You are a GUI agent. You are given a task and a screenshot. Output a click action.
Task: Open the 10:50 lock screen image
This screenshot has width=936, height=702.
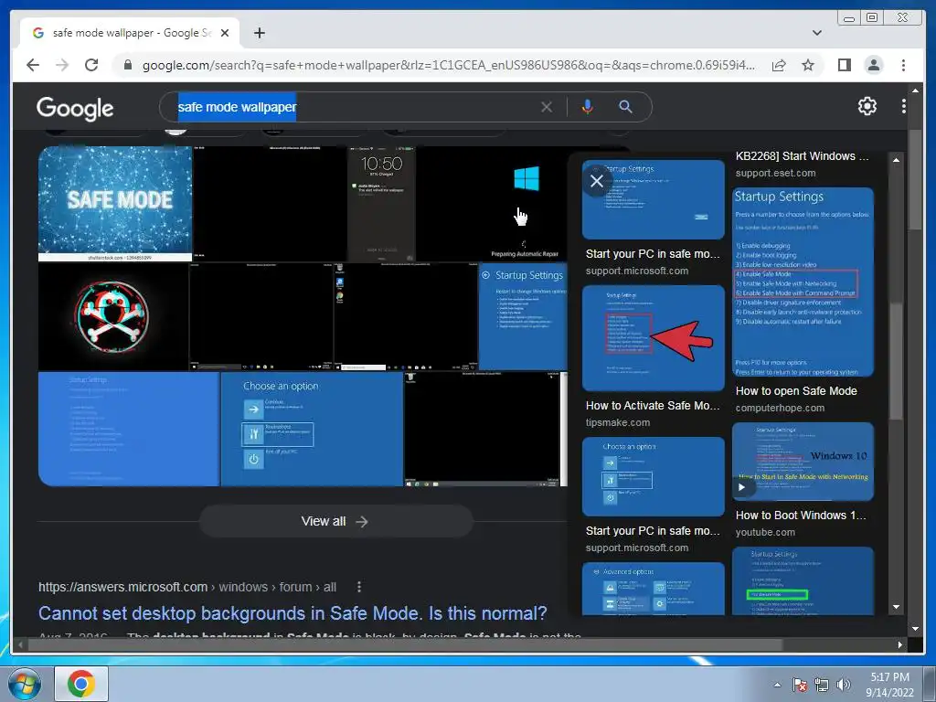(x=381, y=204)
